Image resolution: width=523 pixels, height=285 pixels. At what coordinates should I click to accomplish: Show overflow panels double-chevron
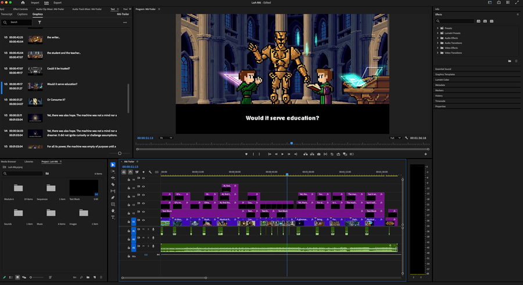coord(130,9)
